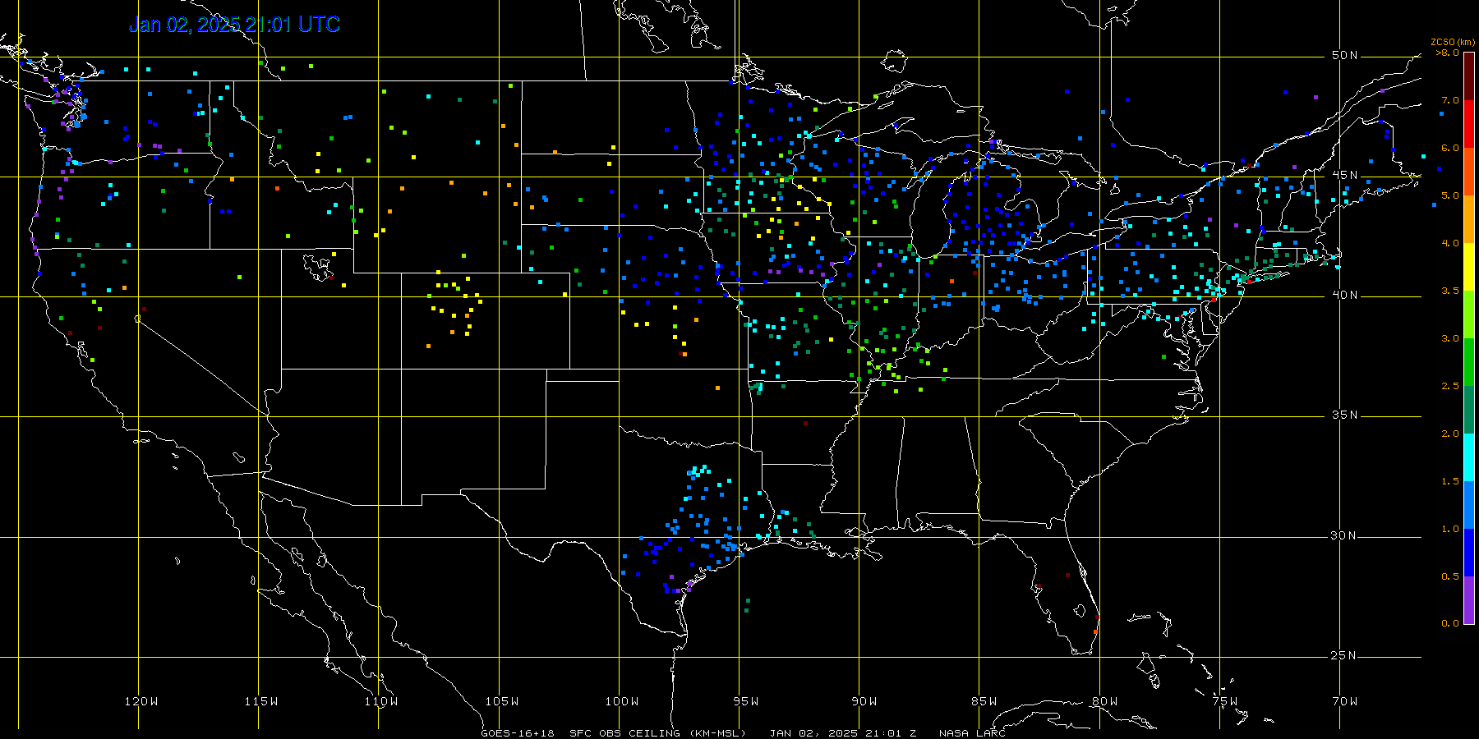Image resolution: width=1479 pixels, height=739 pixels.
Task: Pick the dark red legend swatch above 7.0
Action: coord(1469,76)
